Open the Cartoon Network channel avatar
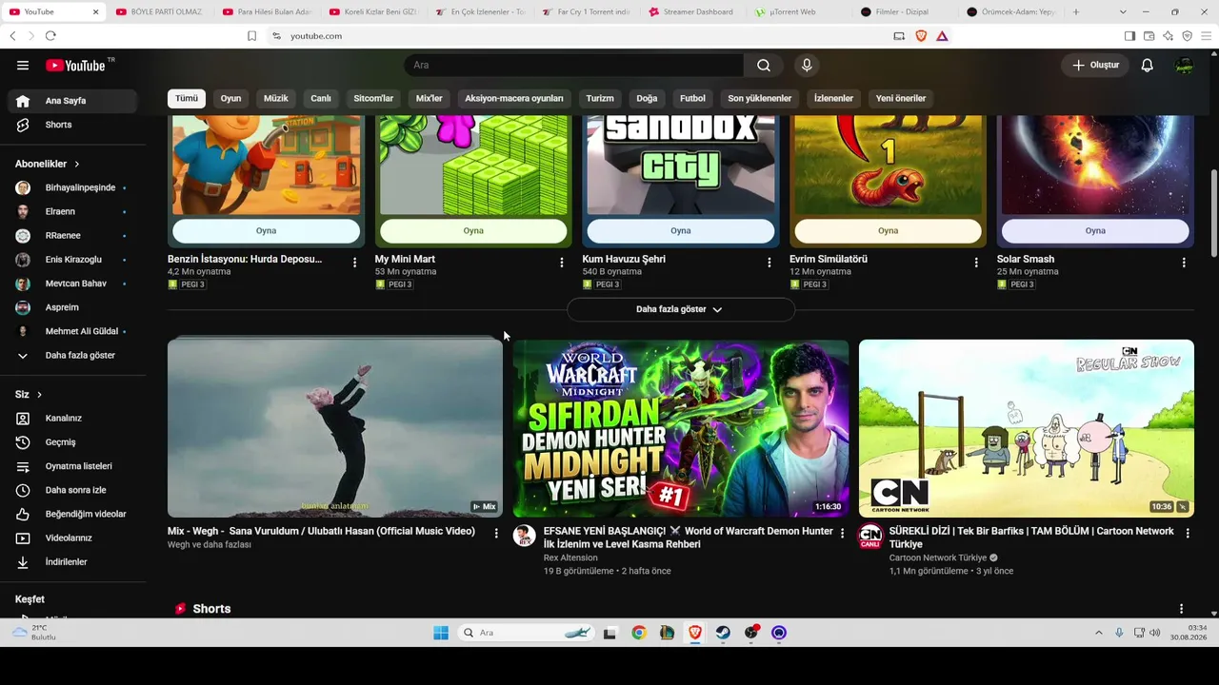 [x=870, y=536]
